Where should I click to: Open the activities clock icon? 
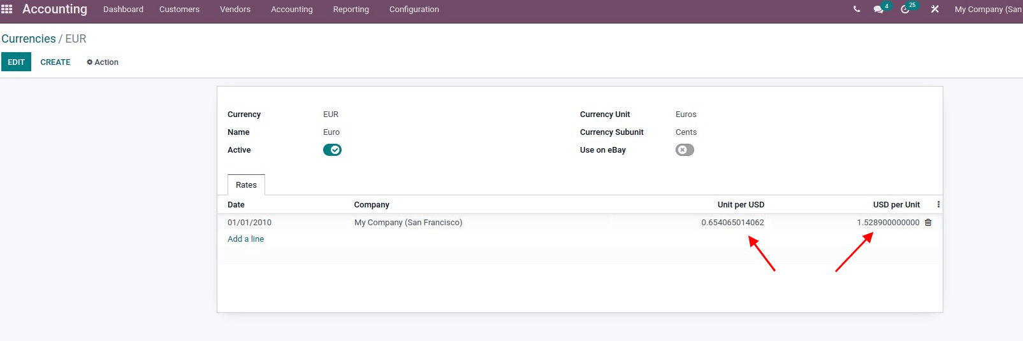[x=905, y=10]
